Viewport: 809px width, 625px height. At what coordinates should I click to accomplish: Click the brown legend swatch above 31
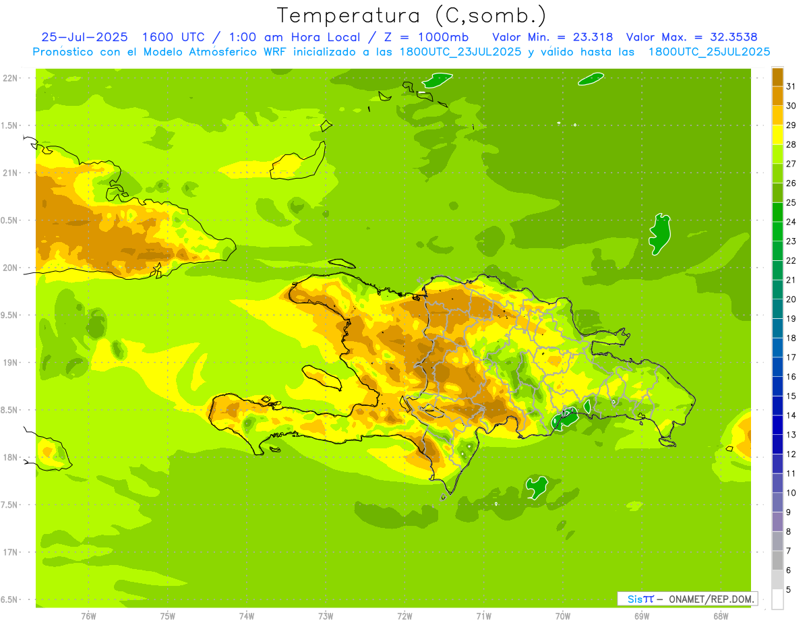(777, 77)
